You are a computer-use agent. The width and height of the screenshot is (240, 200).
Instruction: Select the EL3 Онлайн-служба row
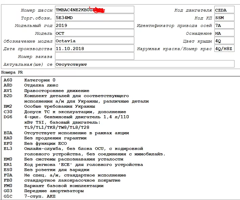tap(84, 151)
